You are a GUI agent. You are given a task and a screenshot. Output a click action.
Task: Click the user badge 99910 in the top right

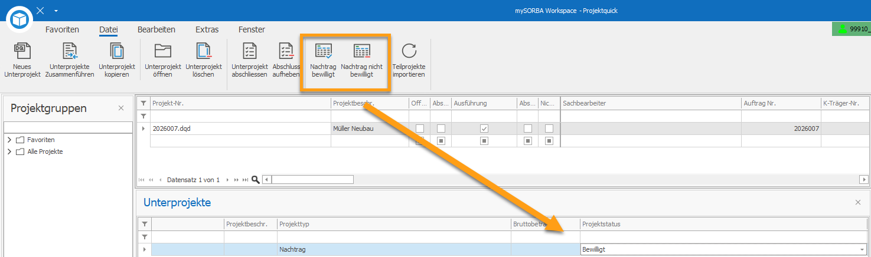pos(852,28)
